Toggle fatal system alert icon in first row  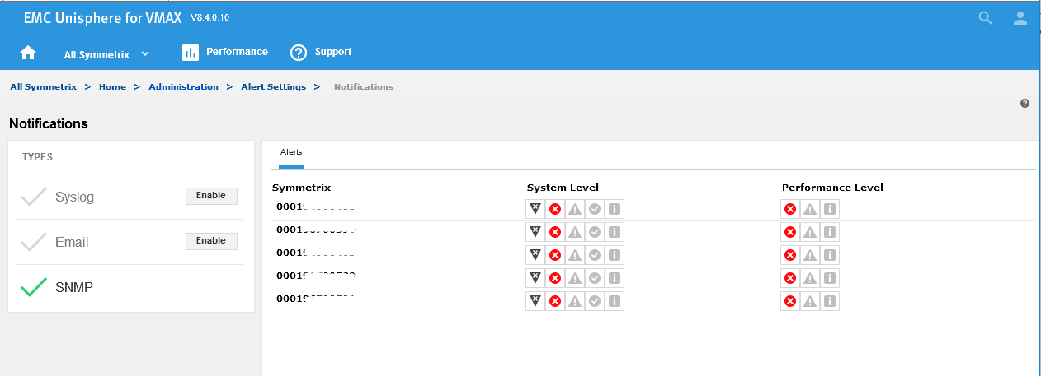[x=535, y=209]
